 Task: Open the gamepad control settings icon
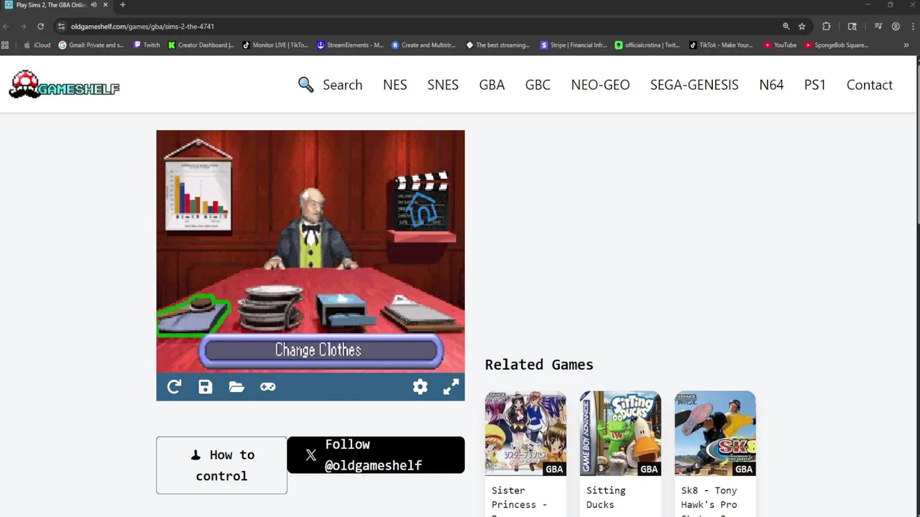tap(267, 387)
